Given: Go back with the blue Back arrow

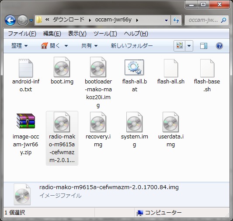Looking at the screenshot, I should pyautogui.click(x=10, y=20).
